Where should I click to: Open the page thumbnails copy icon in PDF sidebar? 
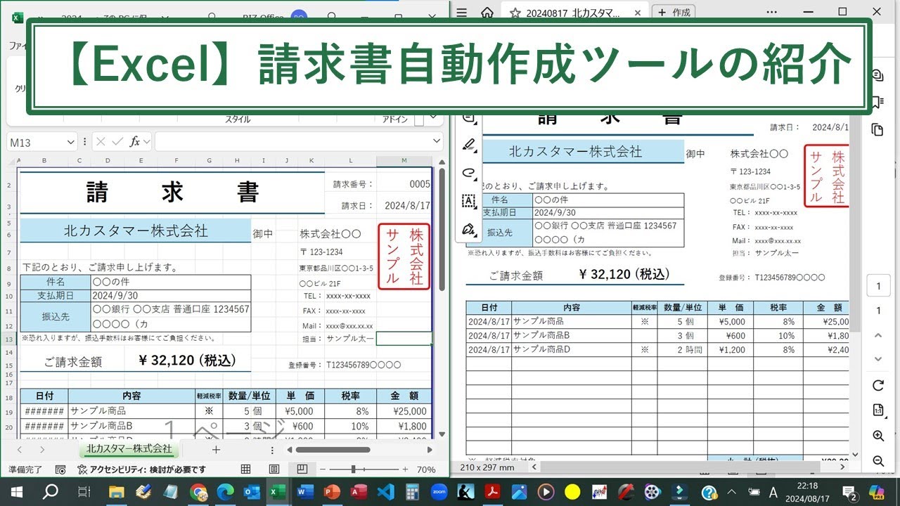click(x=877, y=129)
